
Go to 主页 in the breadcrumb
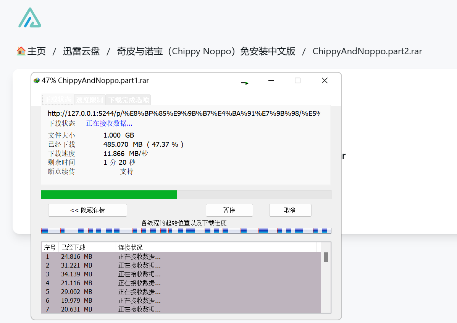[36, 51]
